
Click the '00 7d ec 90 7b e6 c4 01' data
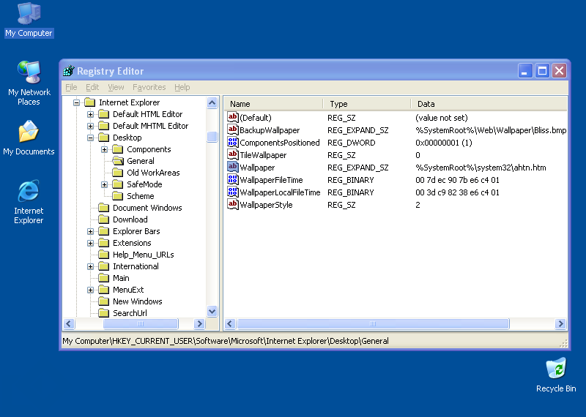coord(457,180)
